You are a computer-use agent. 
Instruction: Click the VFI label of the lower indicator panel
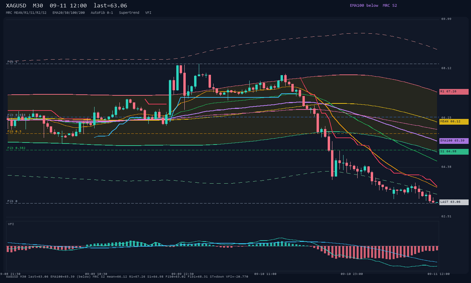pos(11,224)
